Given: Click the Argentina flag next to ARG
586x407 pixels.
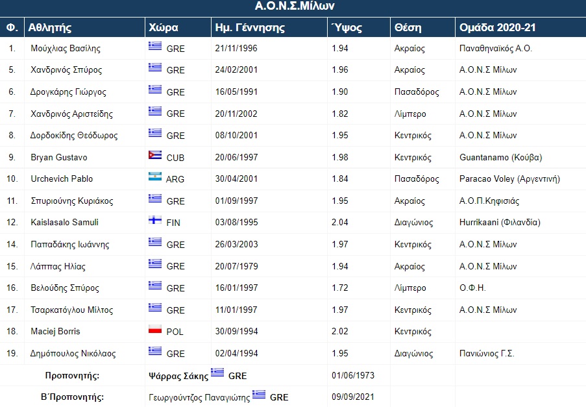Looking at the screenshot, I should tap(155, 177).
